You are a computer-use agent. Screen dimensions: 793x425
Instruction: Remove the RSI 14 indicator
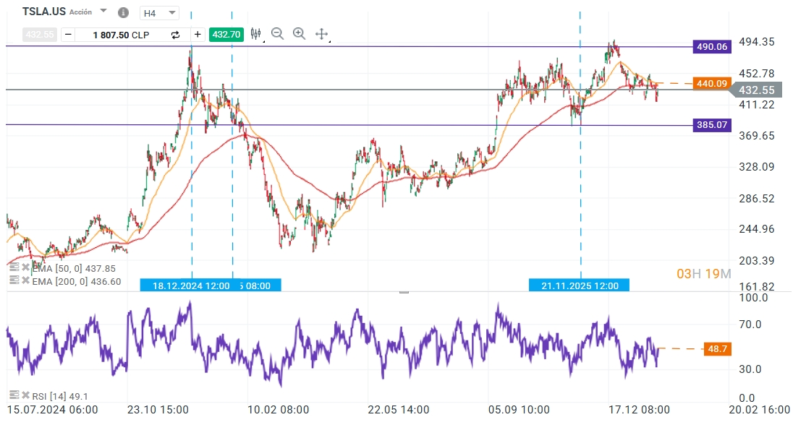25,395
